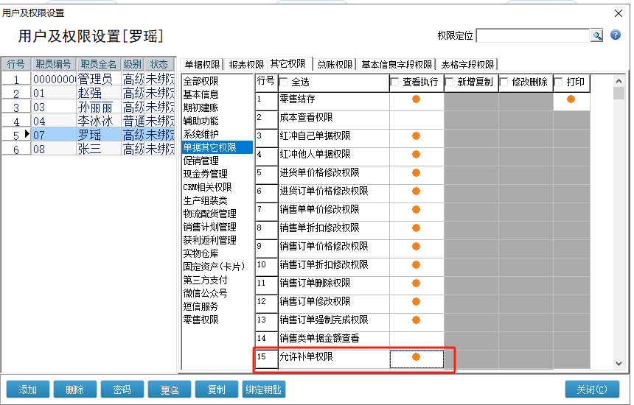
Task: Click the down arrow of the grid scrollbar
Action: (618, 364)
